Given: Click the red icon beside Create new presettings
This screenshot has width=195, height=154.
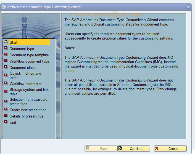Looking at the screenshot, I should [6, 109].
